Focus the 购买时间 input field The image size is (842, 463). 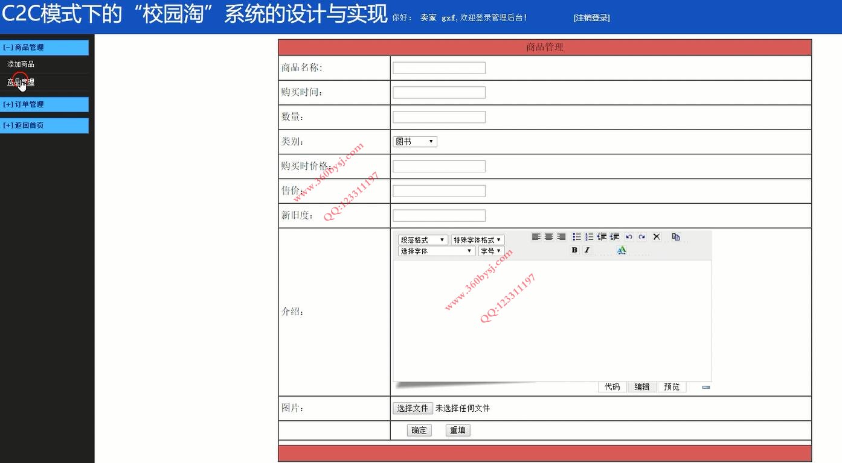(x=439, y=92)
